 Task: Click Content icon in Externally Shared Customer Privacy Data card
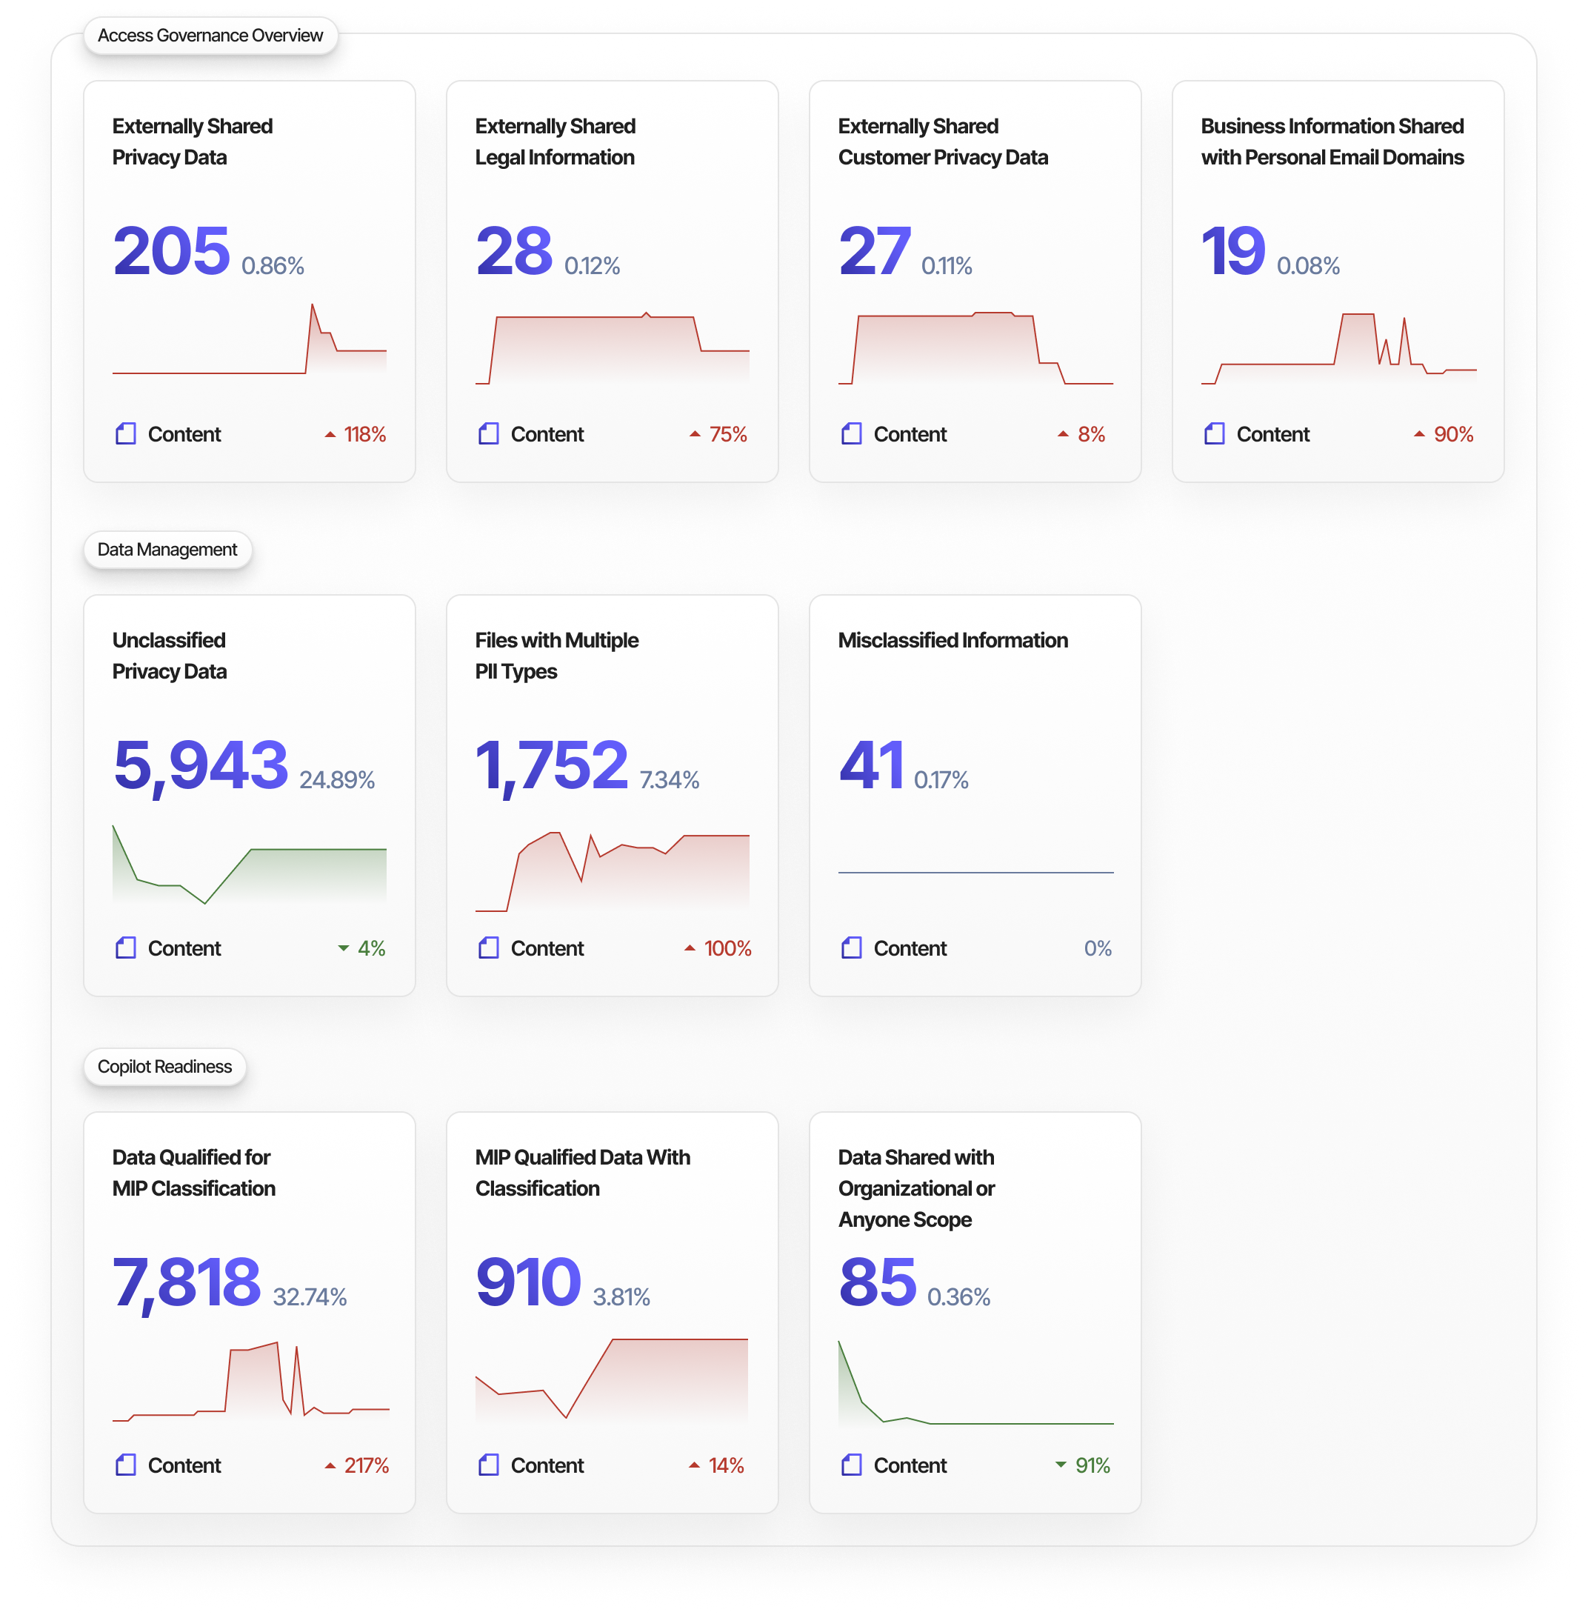click(852, 434)
